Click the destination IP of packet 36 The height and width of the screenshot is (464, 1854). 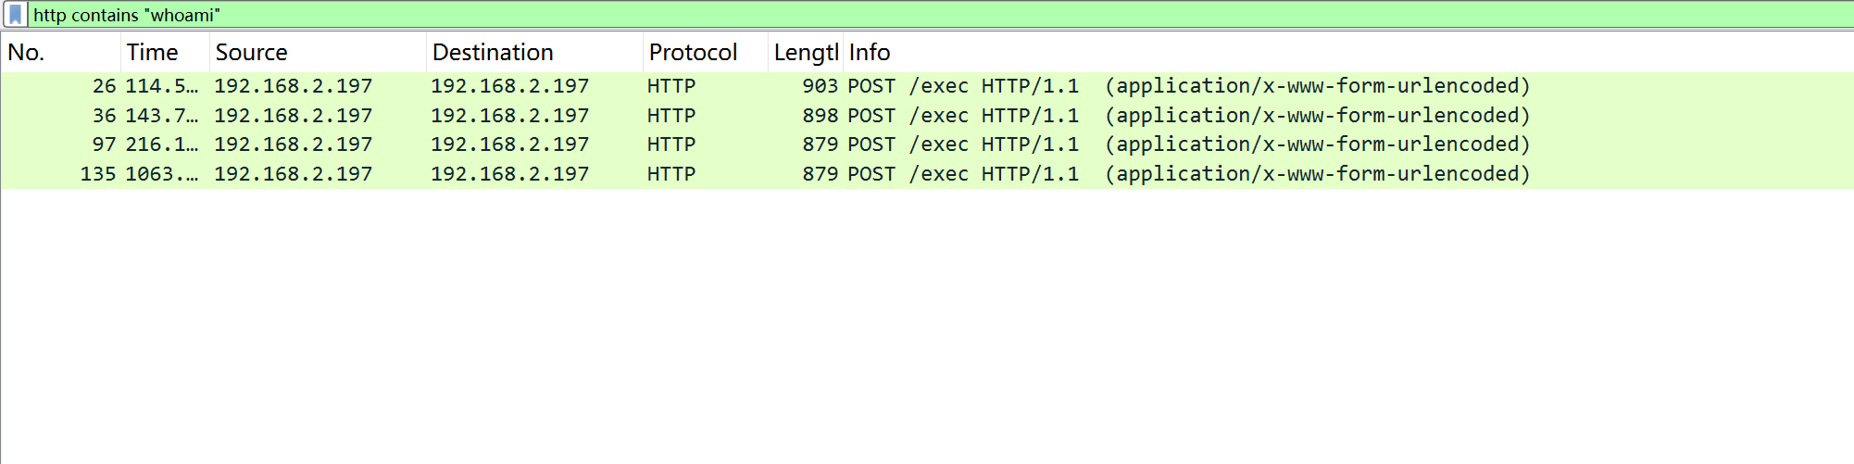(x=509, y=116)
